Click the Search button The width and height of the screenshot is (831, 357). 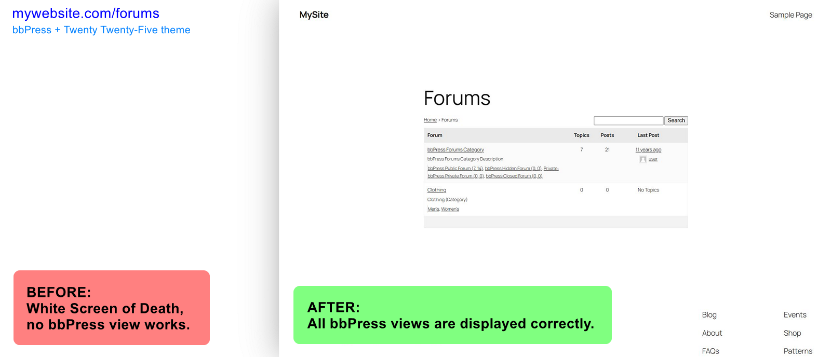(x=676, y=120)
